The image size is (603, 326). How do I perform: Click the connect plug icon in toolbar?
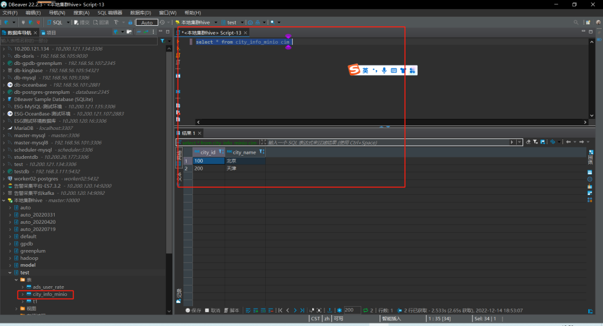[x=23, y=23]
